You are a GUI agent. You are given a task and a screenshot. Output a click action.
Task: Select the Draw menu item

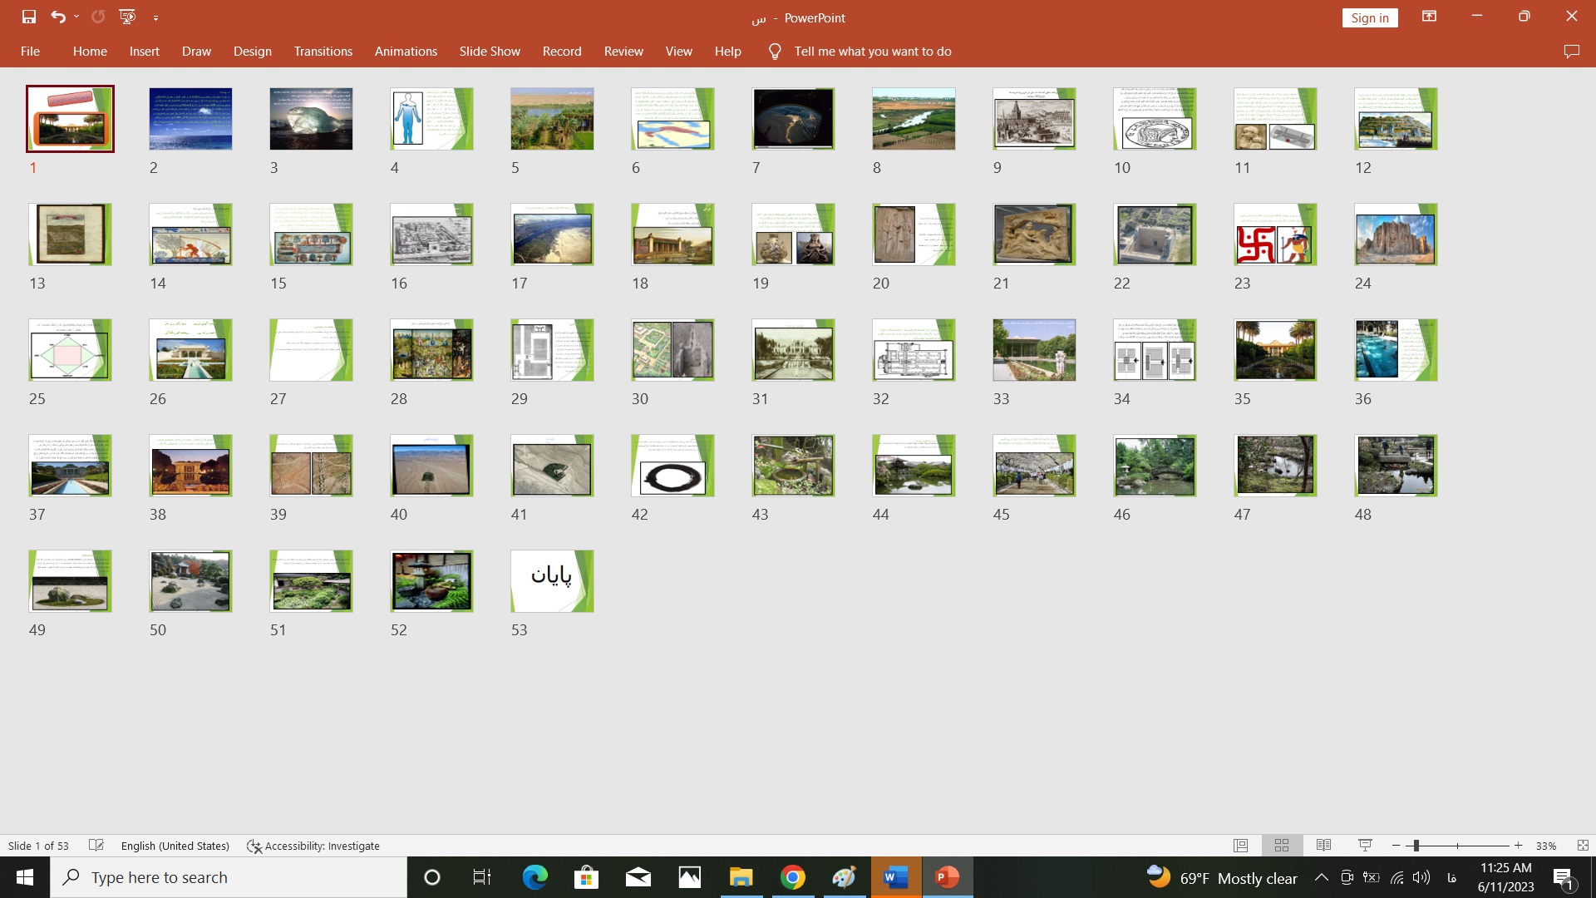[x=195, y=51]
